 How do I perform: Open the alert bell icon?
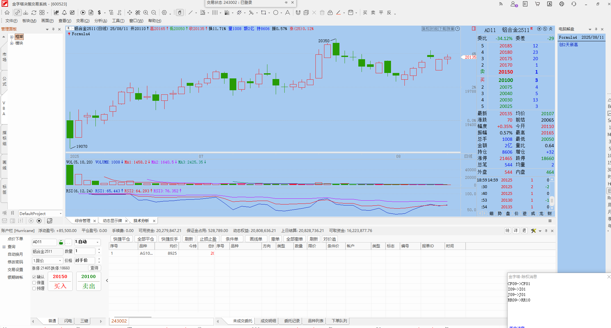pos(64,12)
